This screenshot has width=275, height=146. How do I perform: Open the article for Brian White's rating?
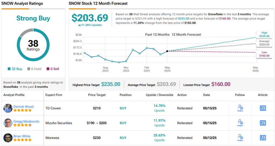click(x=263, y=138)
